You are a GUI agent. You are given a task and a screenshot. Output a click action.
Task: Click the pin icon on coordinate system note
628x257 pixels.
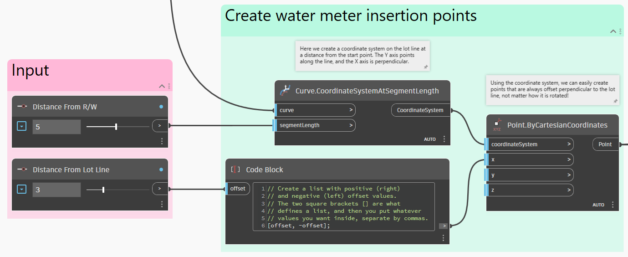(x=426, y=67)
